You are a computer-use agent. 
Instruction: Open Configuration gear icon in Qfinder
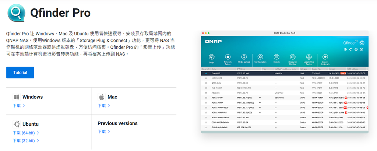tap(260, 57)
